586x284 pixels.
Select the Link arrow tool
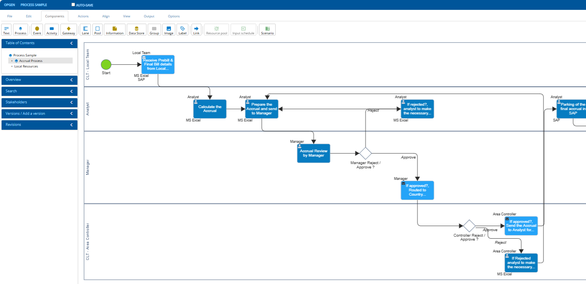point(196,30)
